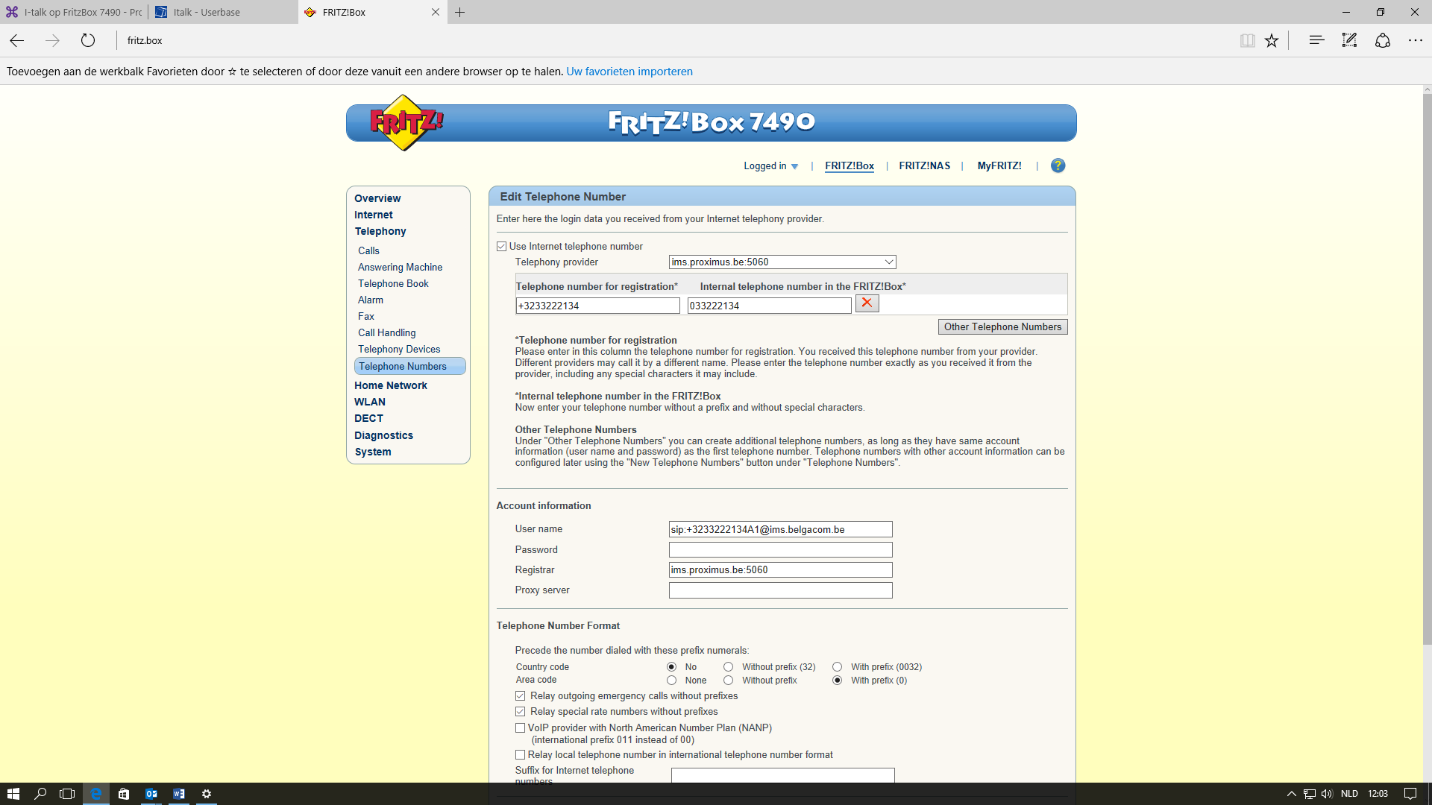Refresh the page with reload icon

click(88, 40)
